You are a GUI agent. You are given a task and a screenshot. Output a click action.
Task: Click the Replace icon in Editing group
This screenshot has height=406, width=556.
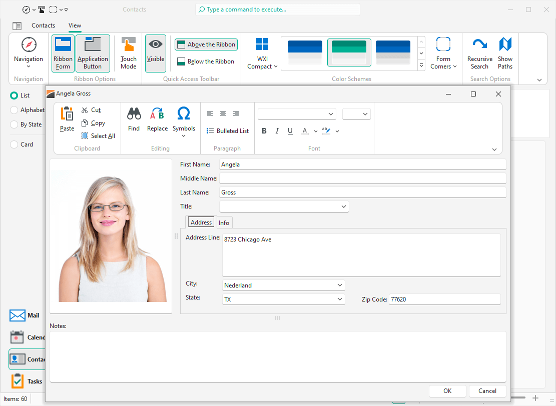pos(157,120)
